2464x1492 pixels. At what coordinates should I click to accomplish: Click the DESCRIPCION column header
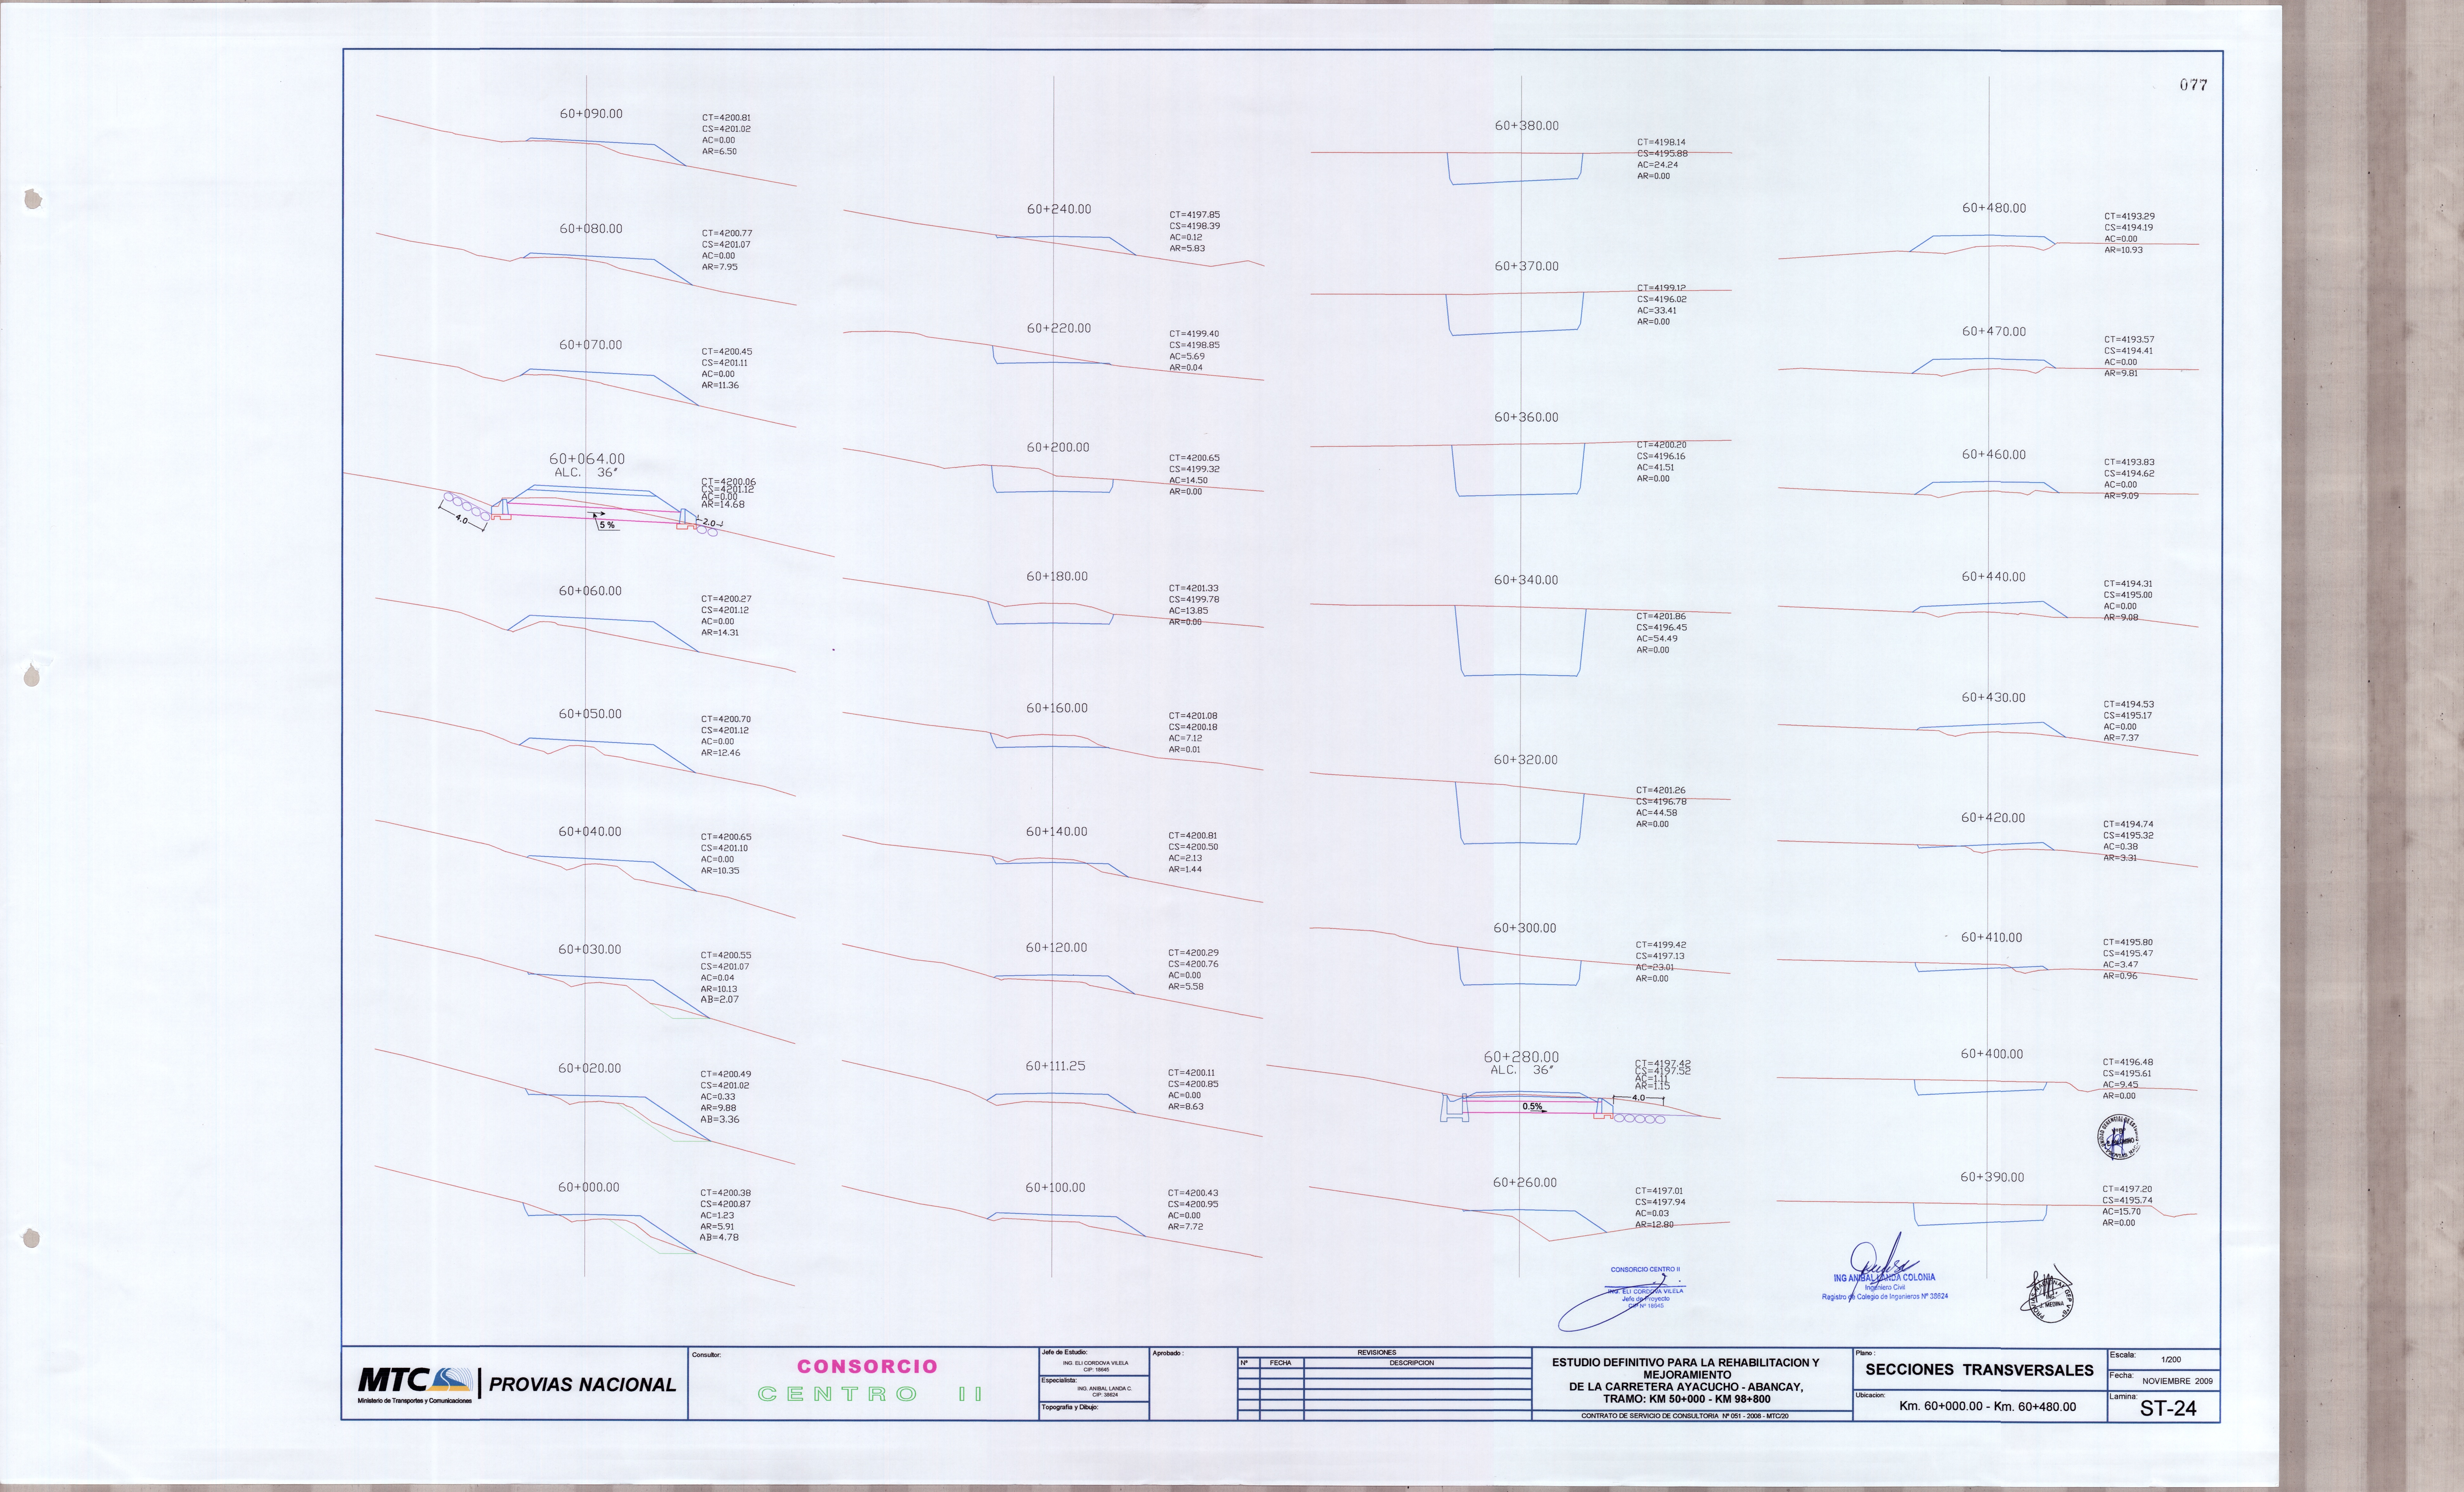(x=1411, y=1363)
